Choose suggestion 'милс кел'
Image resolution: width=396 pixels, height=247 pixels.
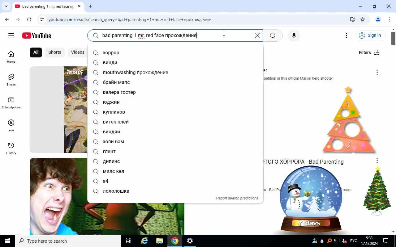click(x=175, y=171)
